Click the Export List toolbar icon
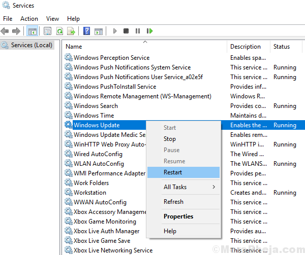Viewport: 305px width, 255px height. click(x=71, y=31)
